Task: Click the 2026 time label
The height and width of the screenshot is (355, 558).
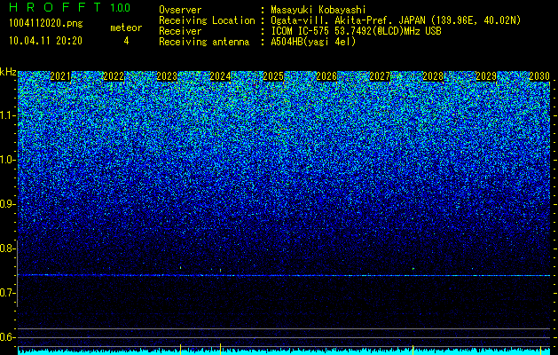Action: [326, 76]
